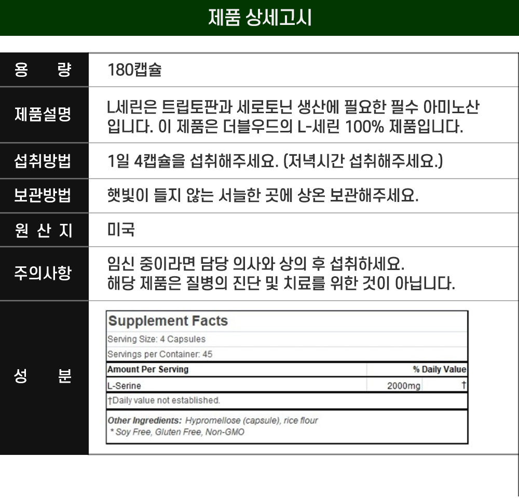Click the 1일 4캡슐 intake instruction text
519x498 pixels.
275,161
